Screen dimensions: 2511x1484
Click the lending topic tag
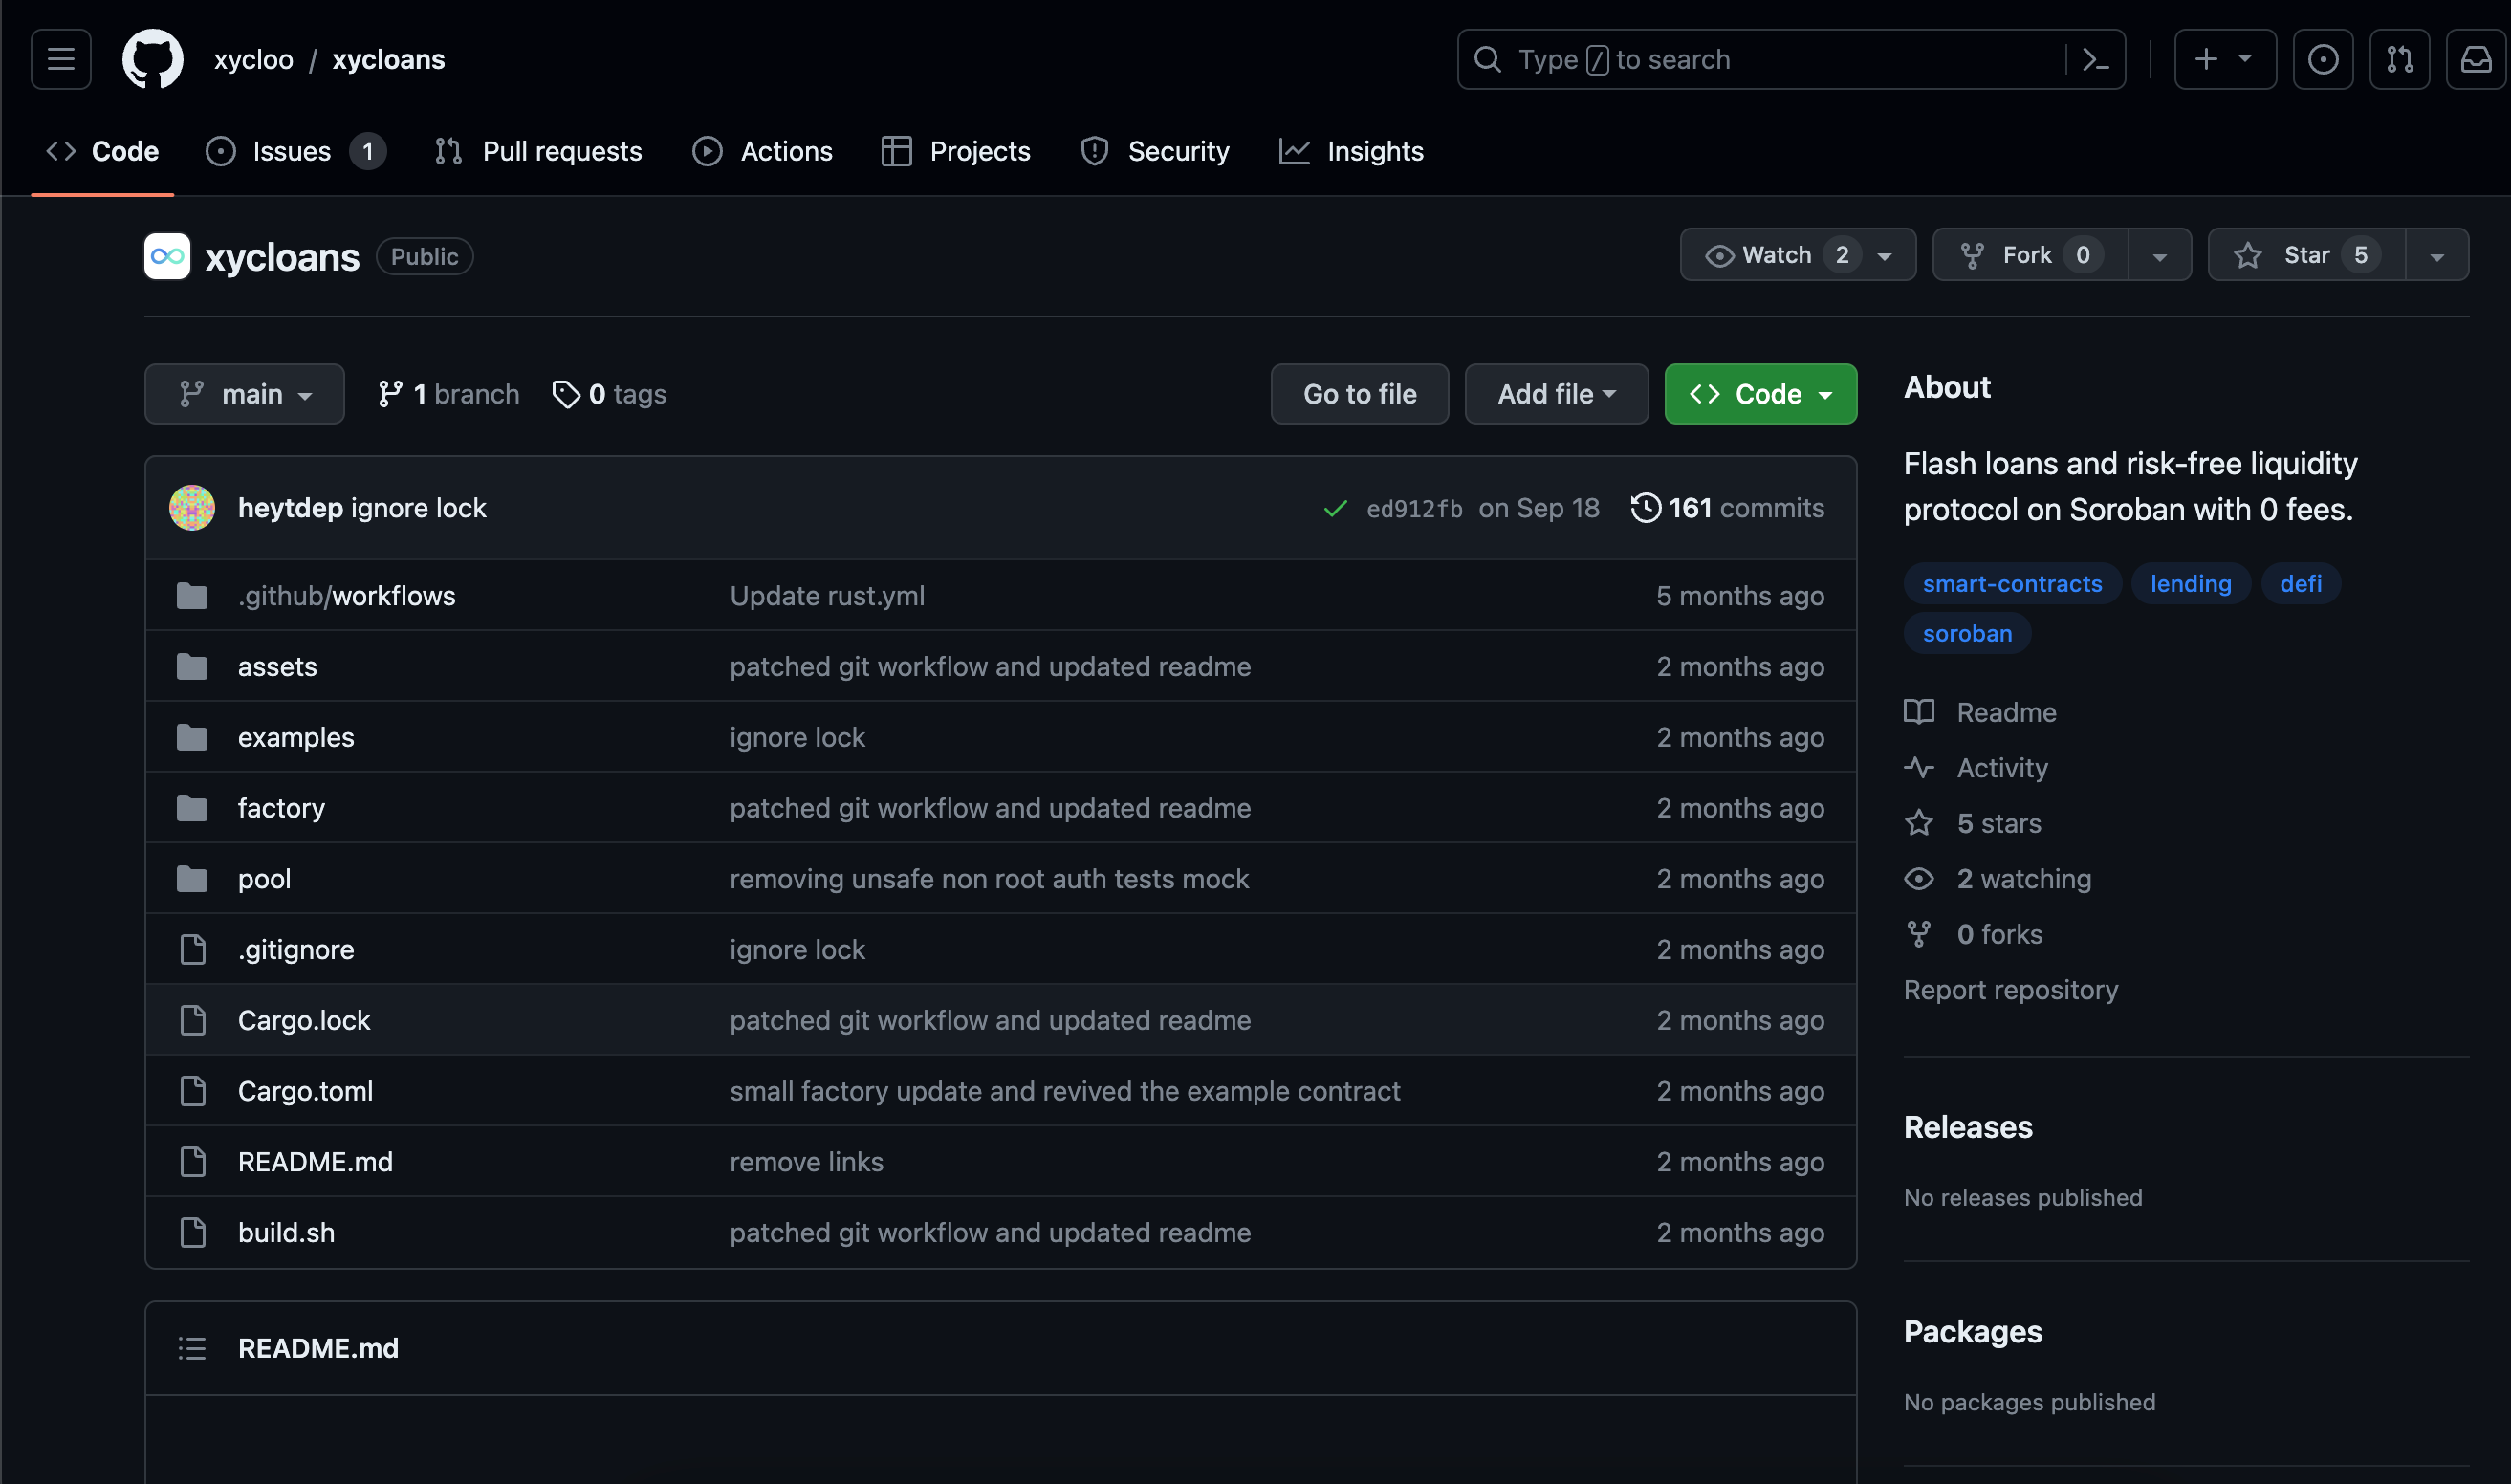(2190, 583)
